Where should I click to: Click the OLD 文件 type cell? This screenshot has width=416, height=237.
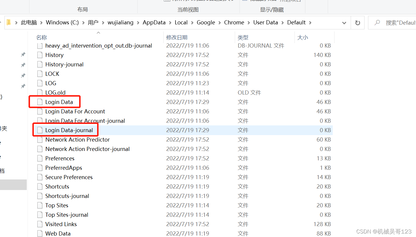point(249,93)
